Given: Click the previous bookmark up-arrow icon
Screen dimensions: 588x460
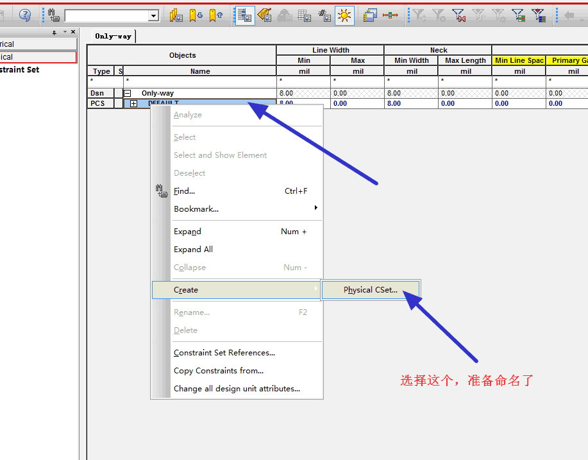Looking at the screenshot, I should pos(216,15).
